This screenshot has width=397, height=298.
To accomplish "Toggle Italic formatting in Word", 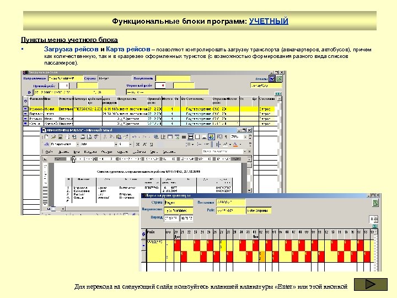I will 144,145.
